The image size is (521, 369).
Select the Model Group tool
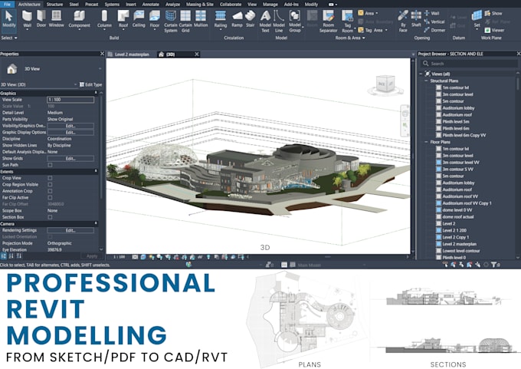tap(294, 21)
